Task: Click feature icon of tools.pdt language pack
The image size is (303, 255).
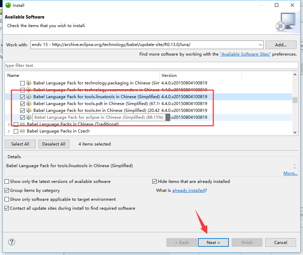Action: coord(29,104)
